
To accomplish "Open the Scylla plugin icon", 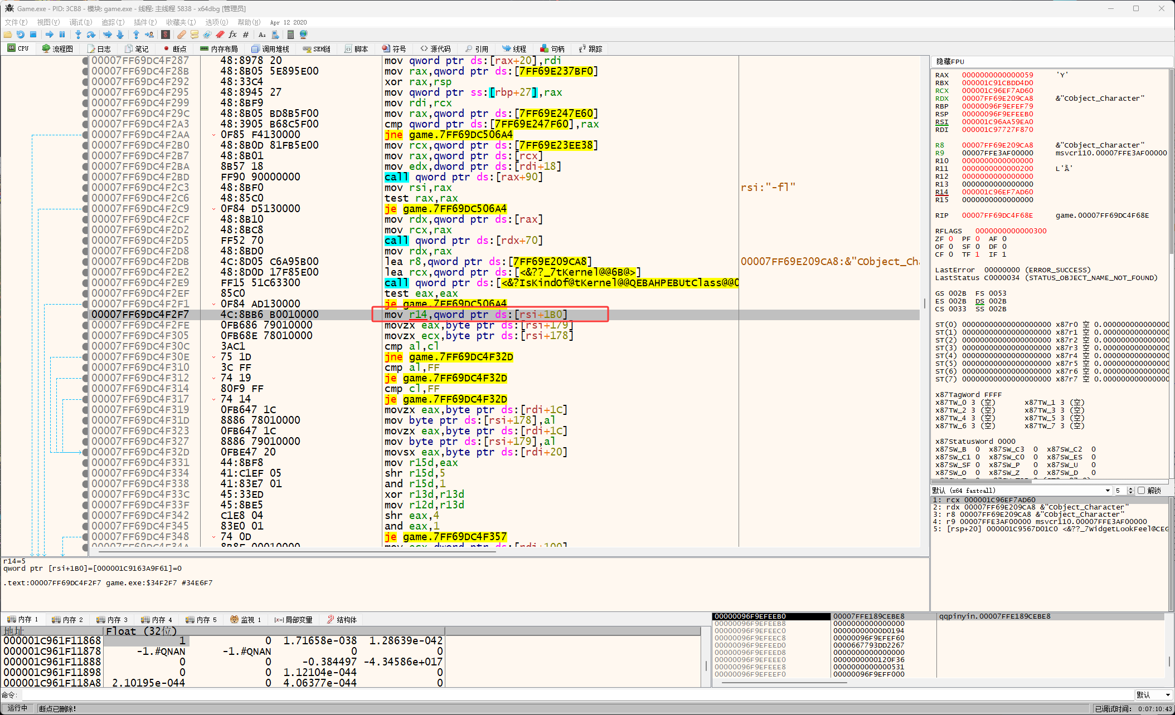I will point(166,35).
